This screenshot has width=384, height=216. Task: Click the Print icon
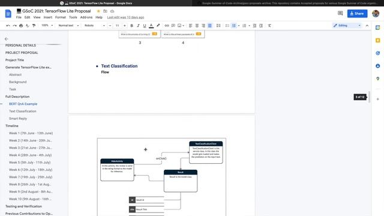tap(21, 25)
